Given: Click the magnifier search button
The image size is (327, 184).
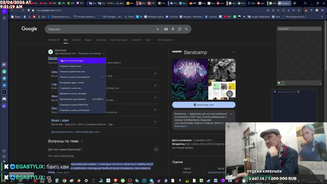Looking at the screenshot, I should click(x=186, y=29).
